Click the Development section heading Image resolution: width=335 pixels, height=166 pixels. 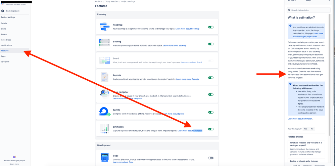click(x=104, y=145)
